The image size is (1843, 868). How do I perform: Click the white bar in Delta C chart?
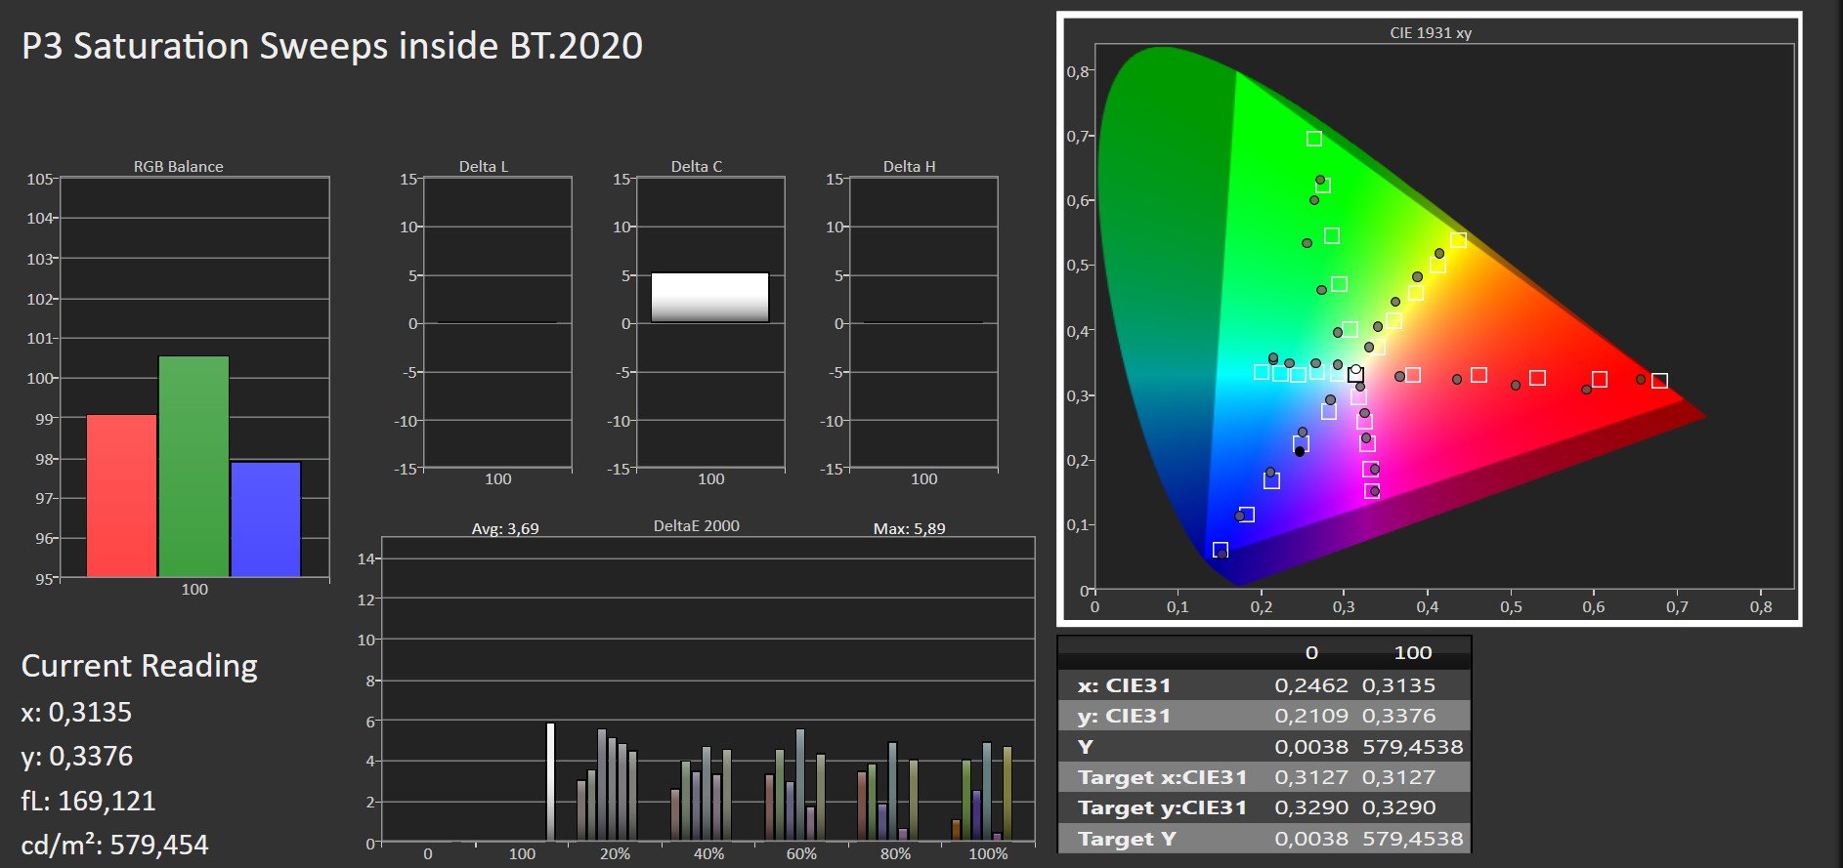709,297
